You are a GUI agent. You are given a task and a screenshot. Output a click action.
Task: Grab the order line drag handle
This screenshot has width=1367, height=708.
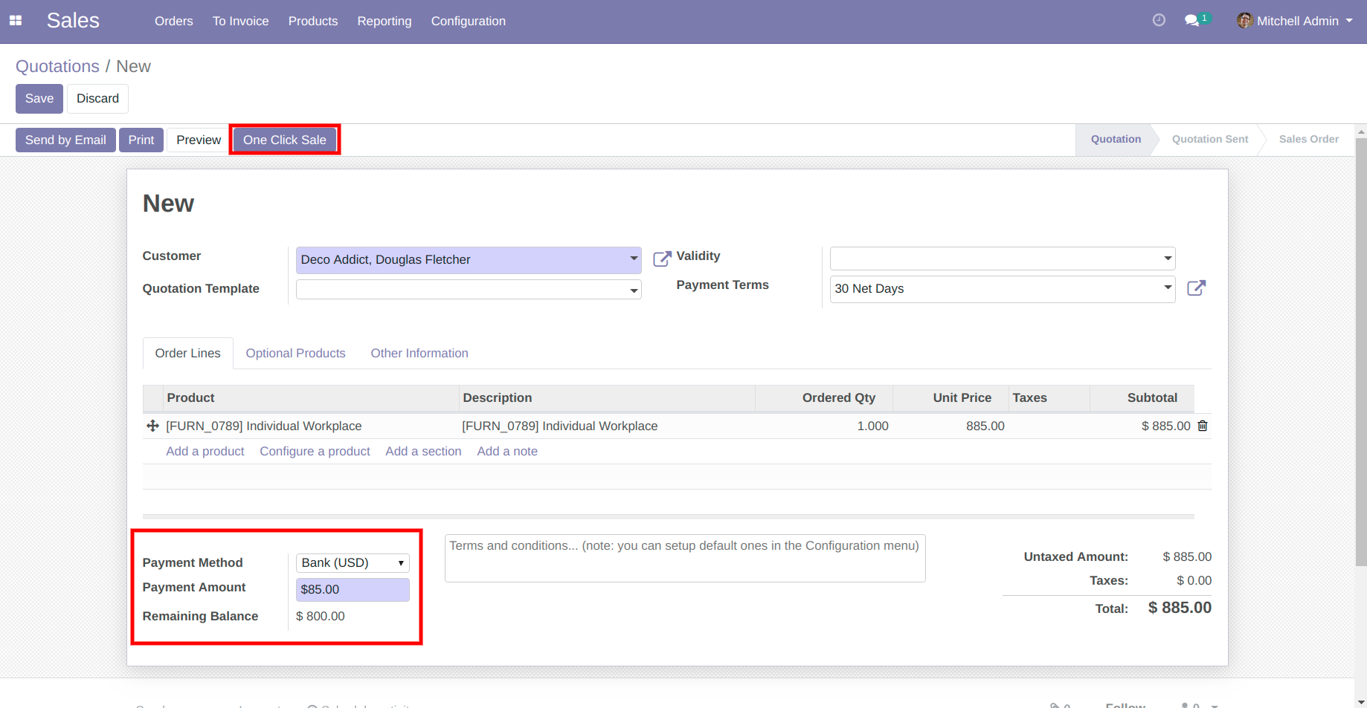tap(152, 426)
